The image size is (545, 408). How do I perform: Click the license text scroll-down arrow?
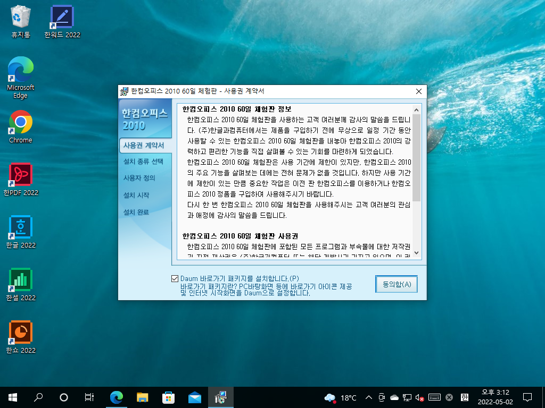(416, 253)
